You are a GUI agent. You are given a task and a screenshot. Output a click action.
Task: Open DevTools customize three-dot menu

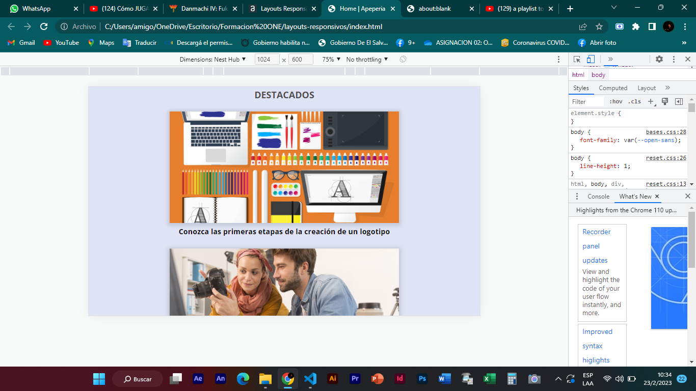(674, 59)
